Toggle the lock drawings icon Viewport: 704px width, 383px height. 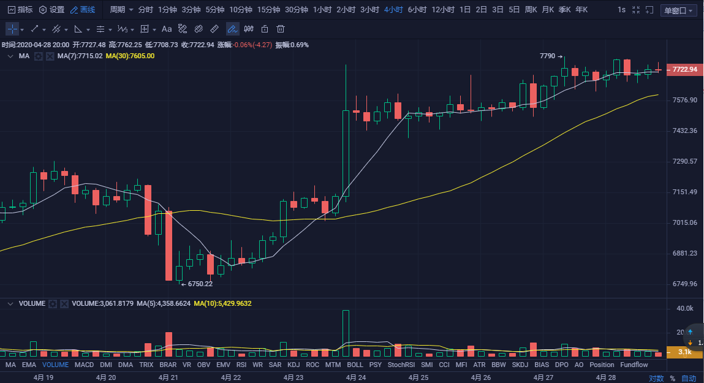point(265,29)
